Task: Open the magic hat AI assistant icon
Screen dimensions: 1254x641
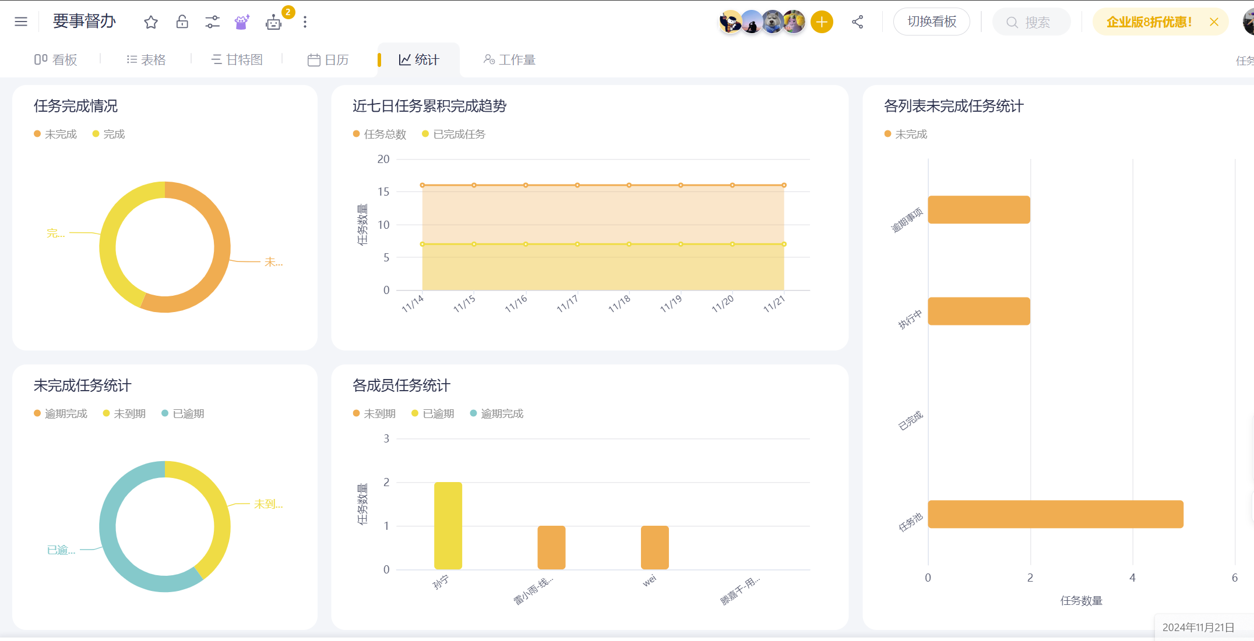Action: coord(241,22)
